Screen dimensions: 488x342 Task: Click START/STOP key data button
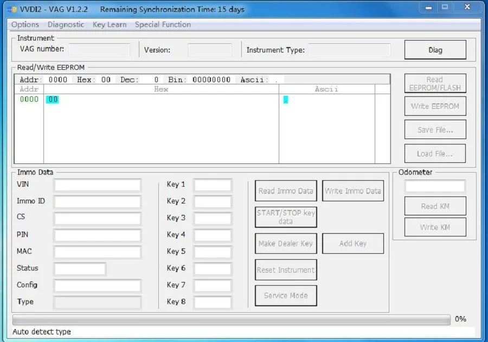pos(286,217)
